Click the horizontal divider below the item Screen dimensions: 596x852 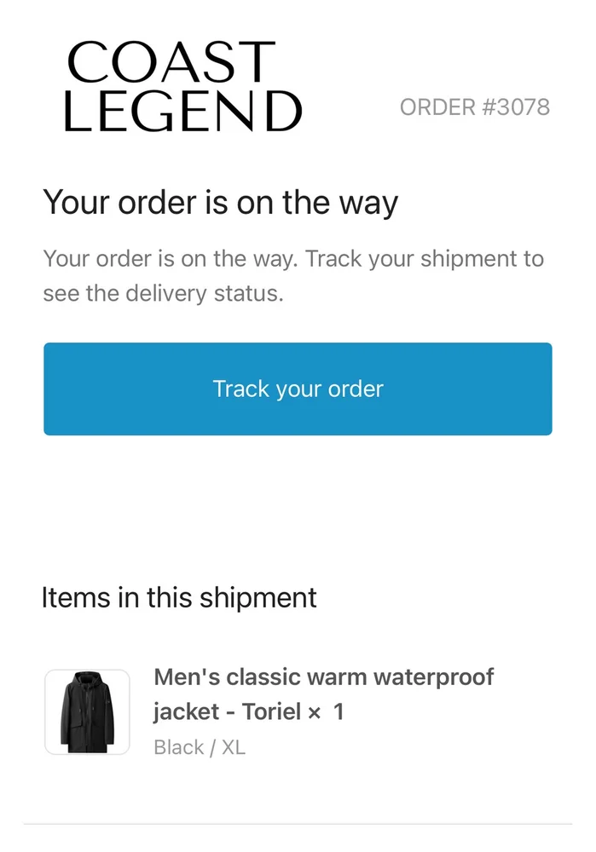pyautogui.click(x=298, y=824)
